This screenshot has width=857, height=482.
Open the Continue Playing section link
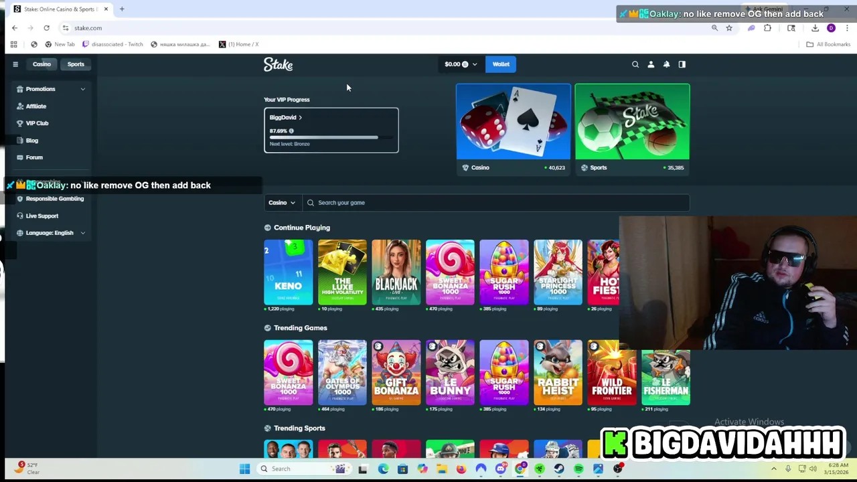302,228
